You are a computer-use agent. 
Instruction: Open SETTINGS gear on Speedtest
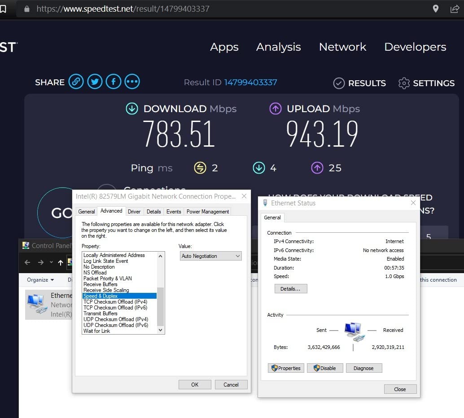coord(426,83)
